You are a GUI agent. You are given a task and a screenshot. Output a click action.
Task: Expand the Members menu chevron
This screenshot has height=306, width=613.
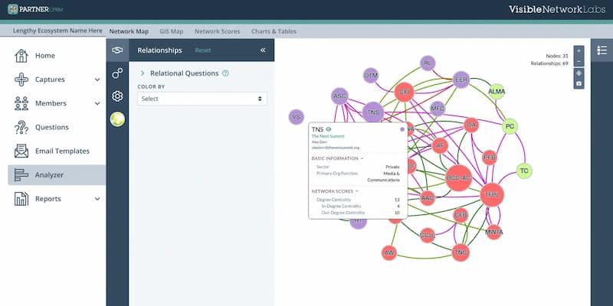tap(97, 103)
